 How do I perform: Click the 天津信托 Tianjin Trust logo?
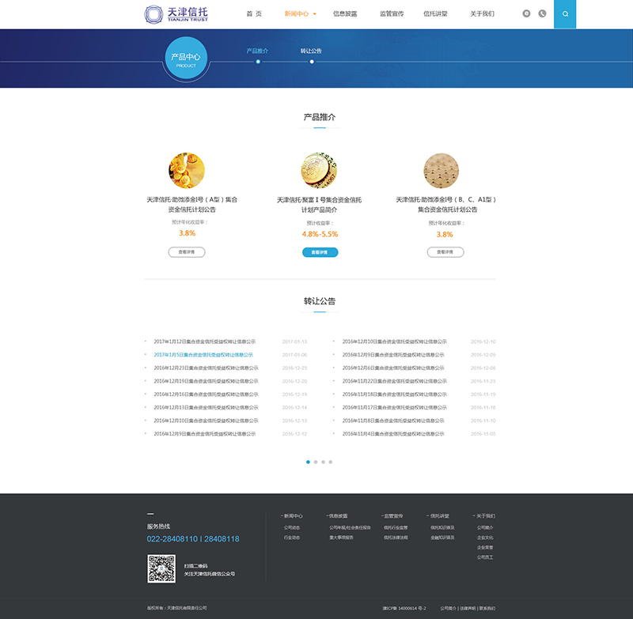pyautogui.click(x=176, y=14)
